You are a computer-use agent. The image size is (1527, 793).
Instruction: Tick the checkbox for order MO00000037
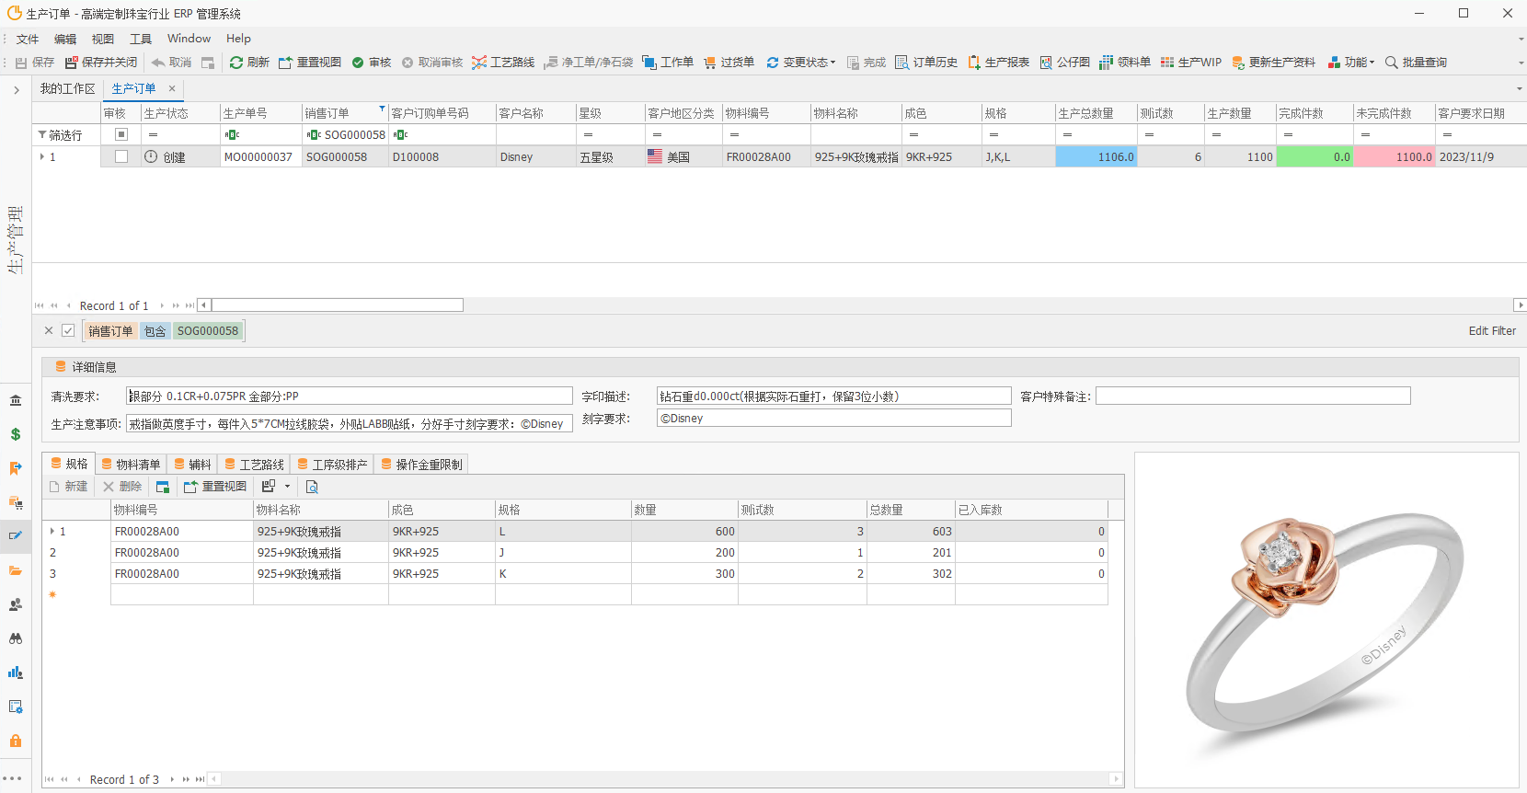coord(121,157)
